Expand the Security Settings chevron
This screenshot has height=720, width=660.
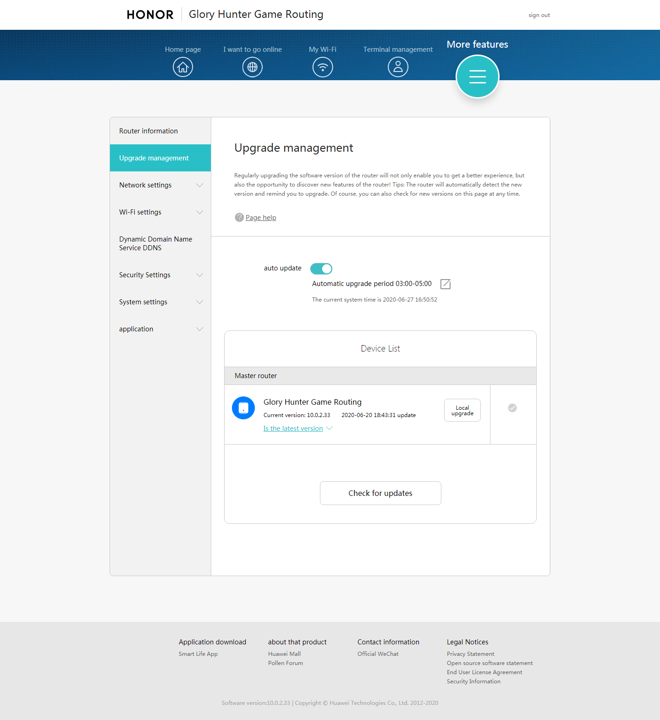click(199, 275)
